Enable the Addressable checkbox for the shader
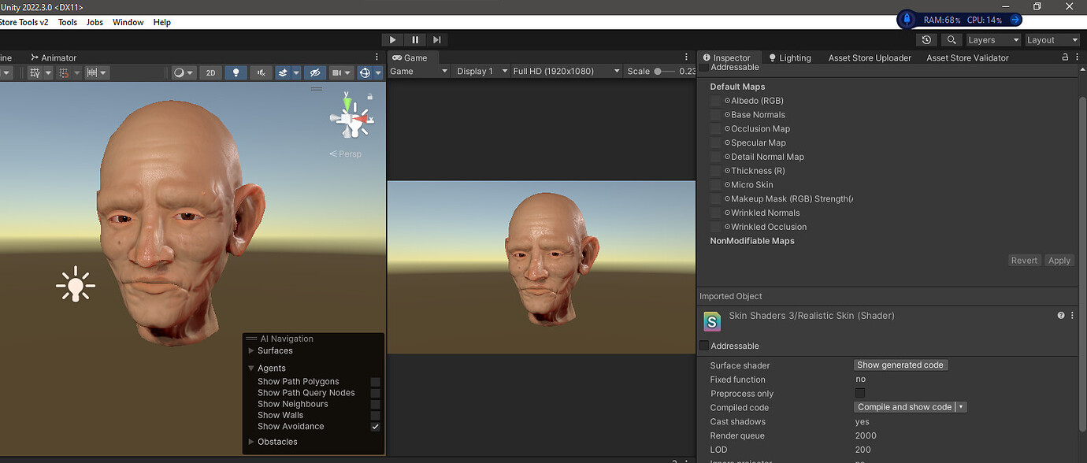The width and height of the screenshot is (1087, 463). [x=703, y=346]
